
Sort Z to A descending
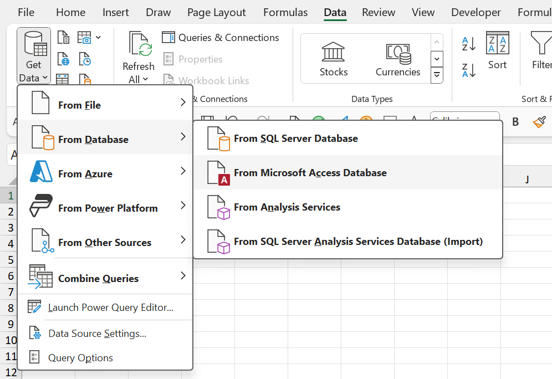pos(469,70)
